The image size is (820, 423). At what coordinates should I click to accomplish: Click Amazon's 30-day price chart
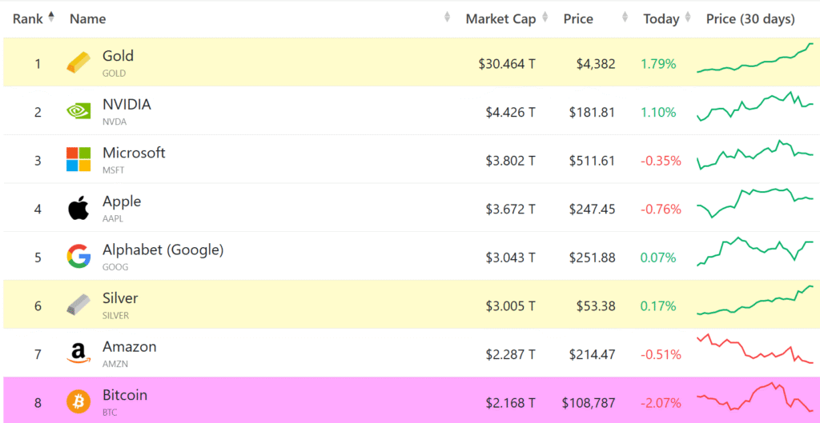click(x=754, y=350)
